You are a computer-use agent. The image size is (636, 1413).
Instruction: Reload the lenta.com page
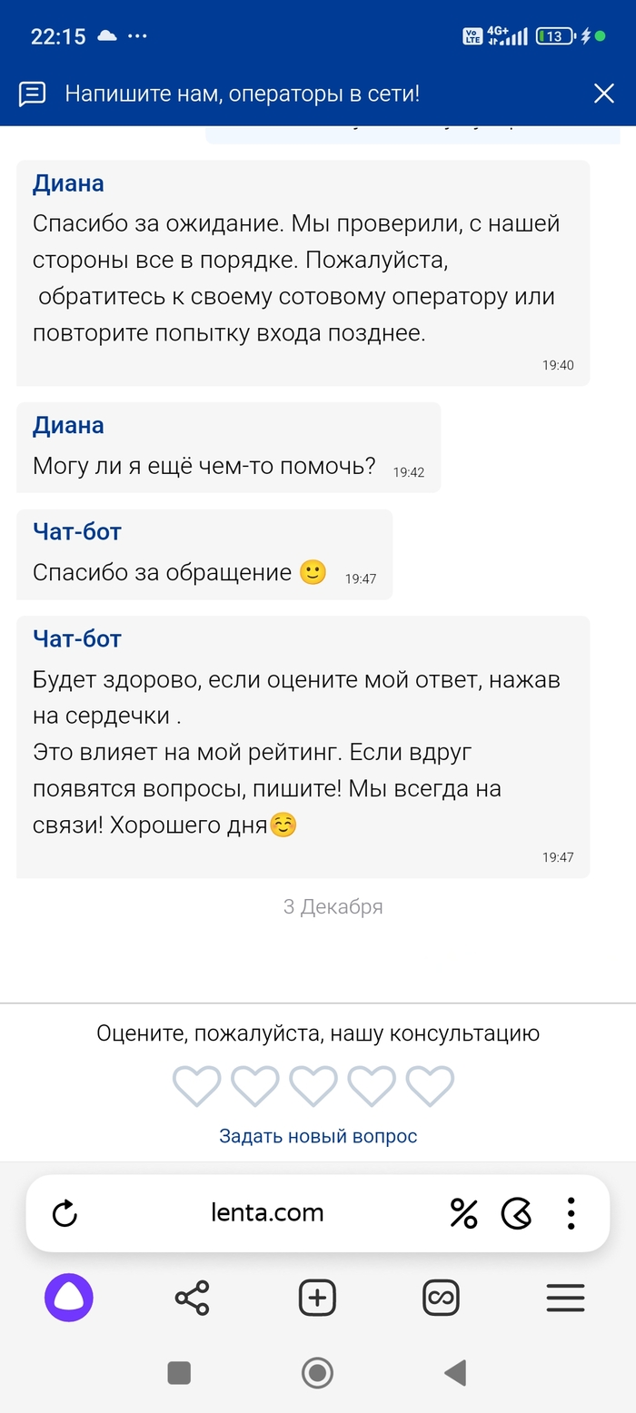(65, 1213)
